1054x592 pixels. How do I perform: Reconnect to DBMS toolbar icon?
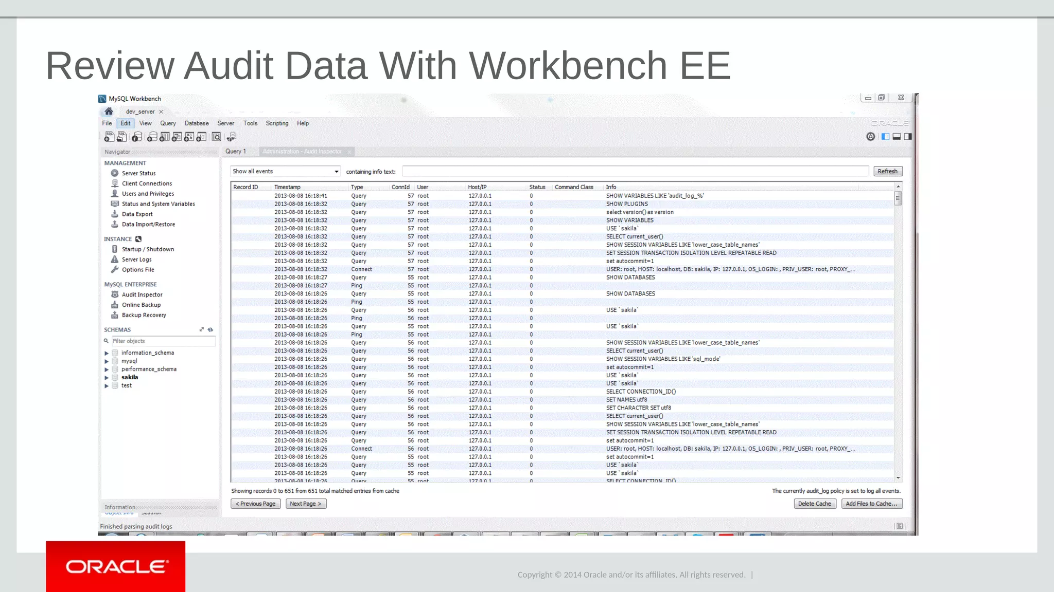(232, 137)
